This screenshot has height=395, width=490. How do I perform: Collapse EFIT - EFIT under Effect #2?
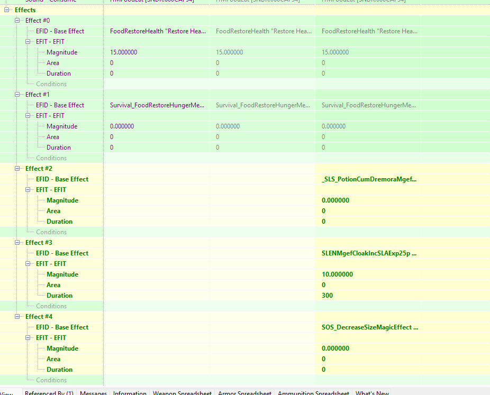(28, 189)
